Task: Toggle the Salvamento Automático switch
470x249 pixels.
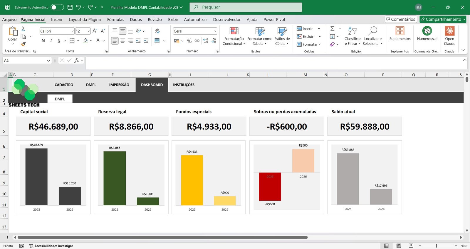Action: point(57,7)
